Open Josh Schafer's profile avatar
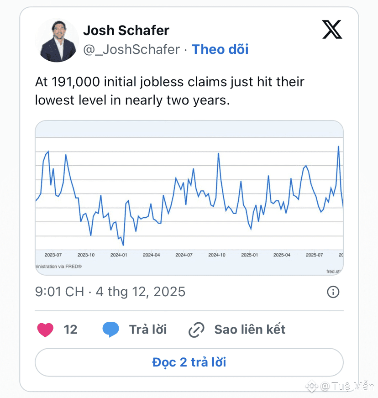378x398 pixels. pyautogui.click(x=57, y=40)
